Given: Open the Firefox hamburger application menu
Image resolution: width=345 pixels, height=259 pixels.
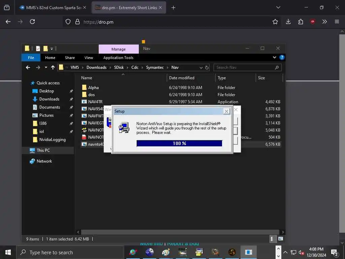Looking at the screenshot, I should [x=337, y=22].
